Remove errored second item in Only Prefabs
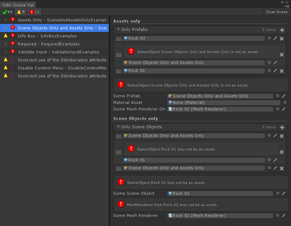 tap(282, 55)
